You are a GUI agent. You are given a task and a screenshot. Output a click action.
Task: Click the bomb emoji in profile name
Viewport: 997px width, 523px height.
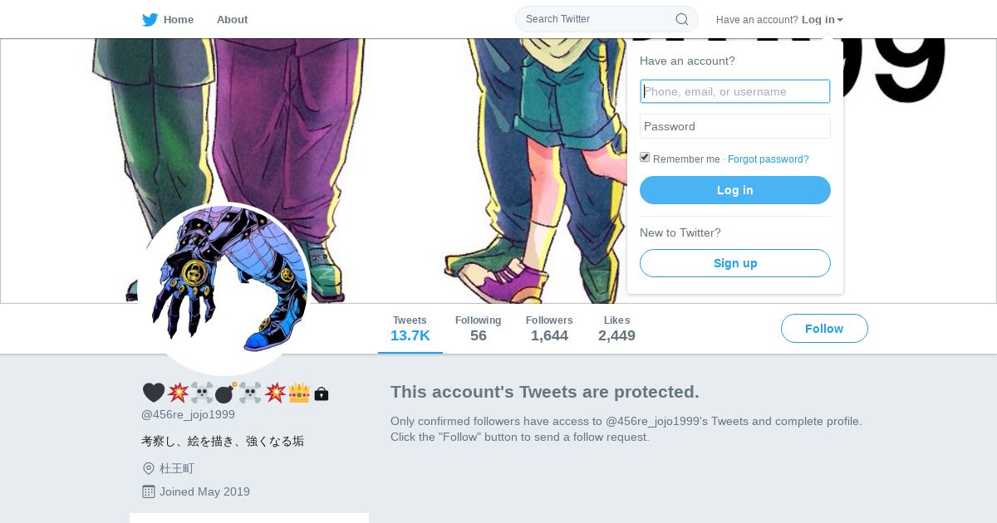(x=226, y=393)
